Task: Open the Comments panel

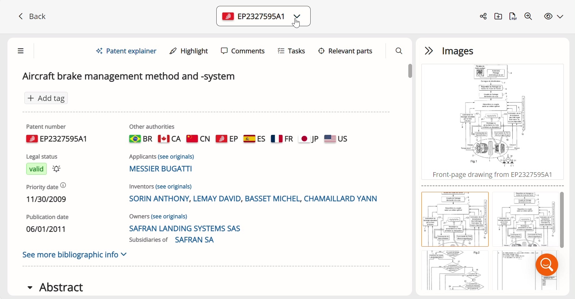Action: pos(243,51)
